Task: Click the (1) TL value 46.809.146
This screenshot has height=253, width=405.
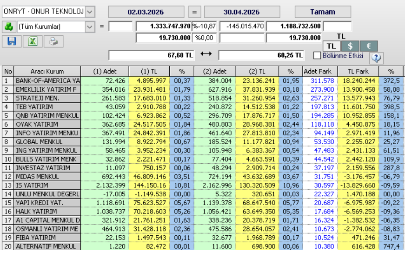Action: click(x=149, y=177)
